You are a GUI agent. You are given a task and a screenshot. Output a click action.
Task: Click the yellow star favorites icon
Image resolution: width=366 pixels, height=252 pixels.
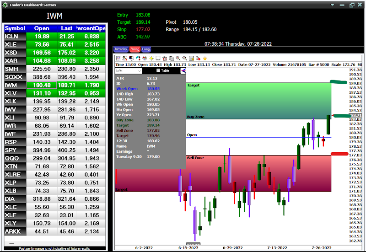[205, 59]
